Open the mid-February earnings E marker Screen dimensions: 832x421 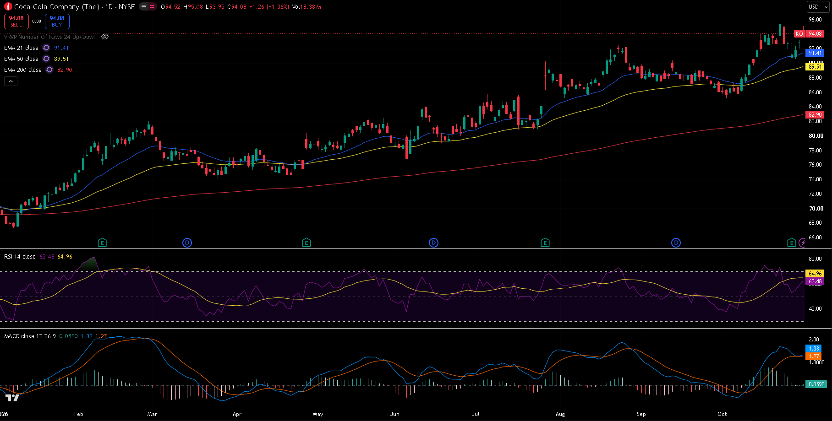tap(102, 243)
